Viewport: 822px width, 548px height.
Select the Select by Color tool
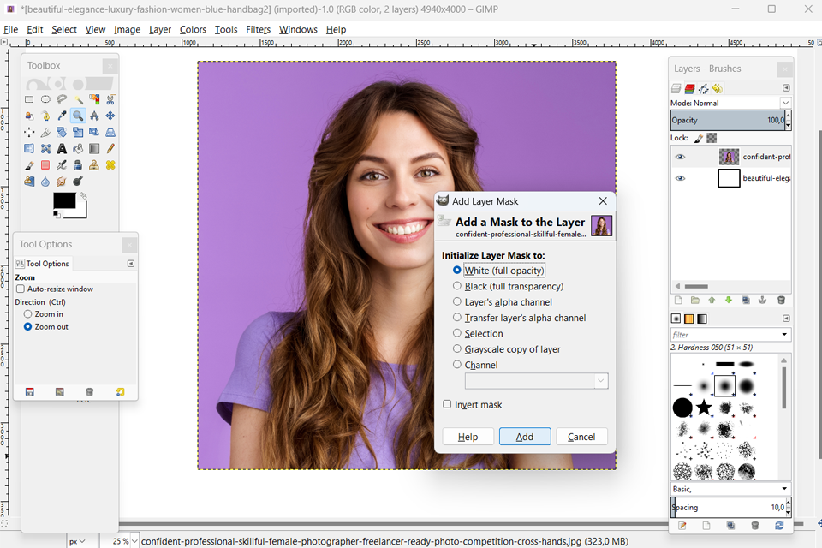coord(94,99)
